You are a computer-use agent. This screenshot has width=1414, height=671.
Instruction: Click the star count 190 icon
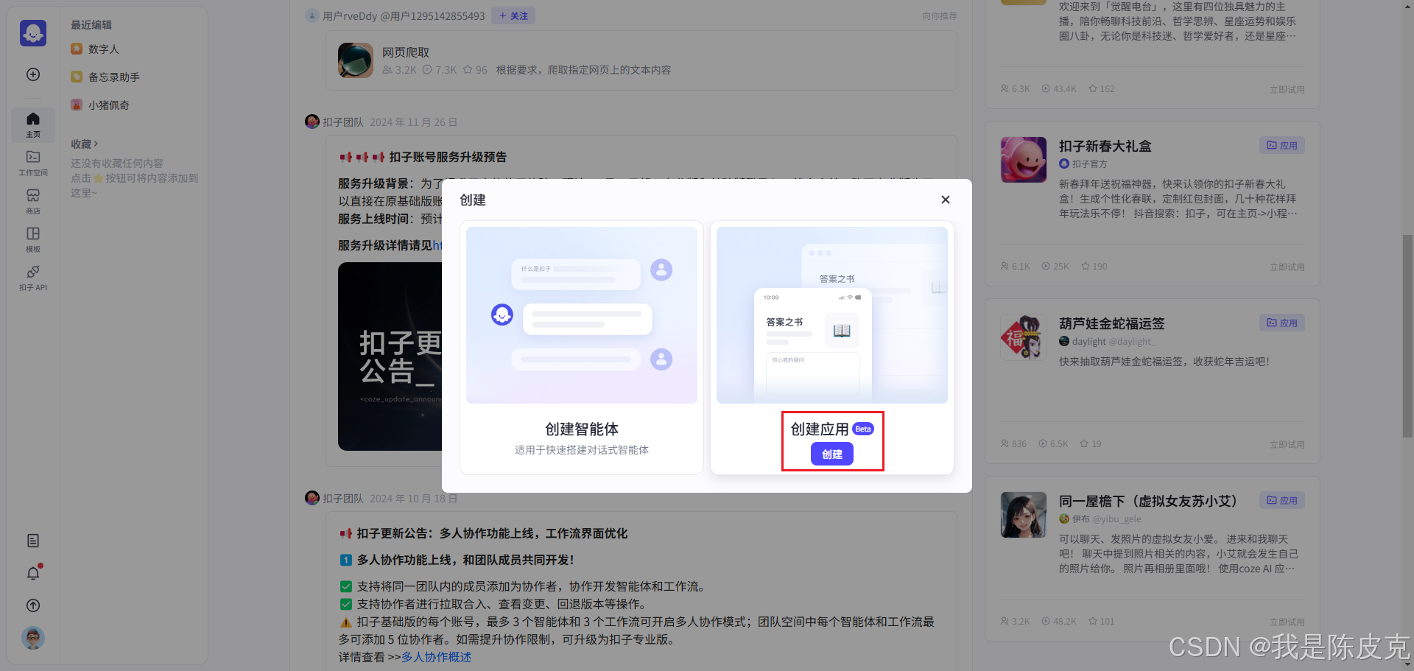coord(1086,266)
